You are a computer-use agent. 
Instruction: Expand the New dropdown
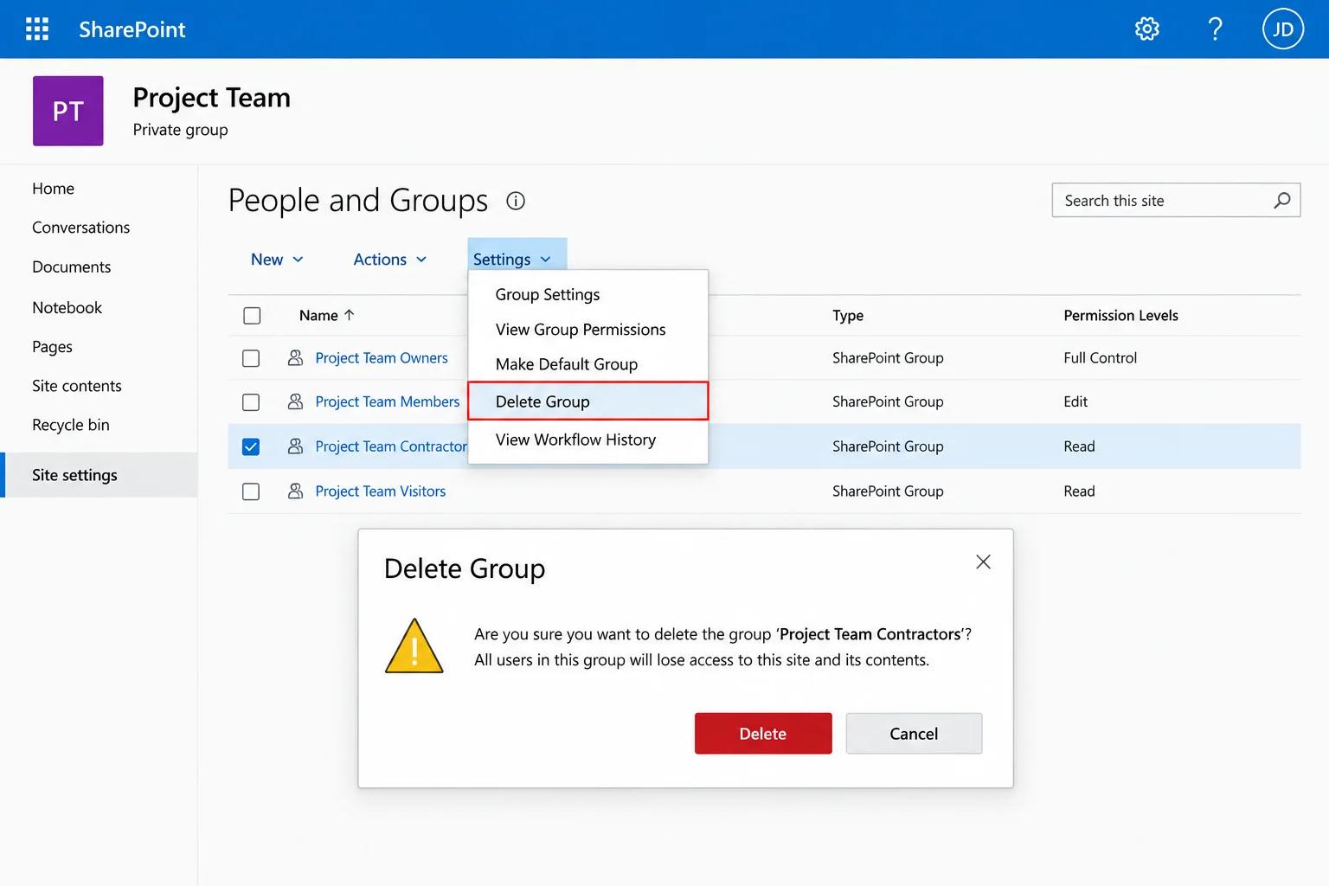277,260
